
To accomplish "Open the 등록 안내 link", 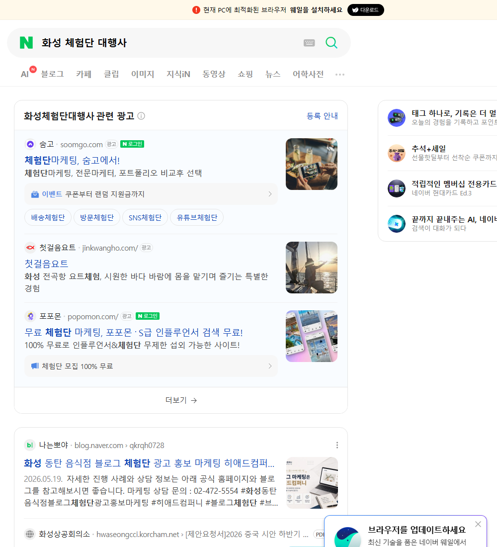I will 322,116.
